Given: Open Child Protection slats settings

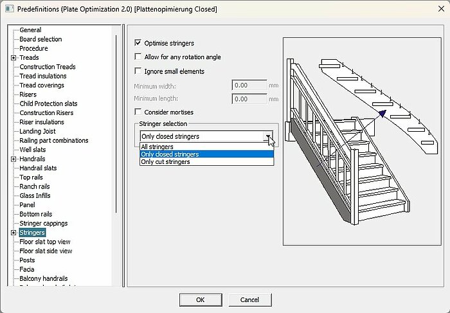Looking at the screenshot, I should (x=48, y=103).
